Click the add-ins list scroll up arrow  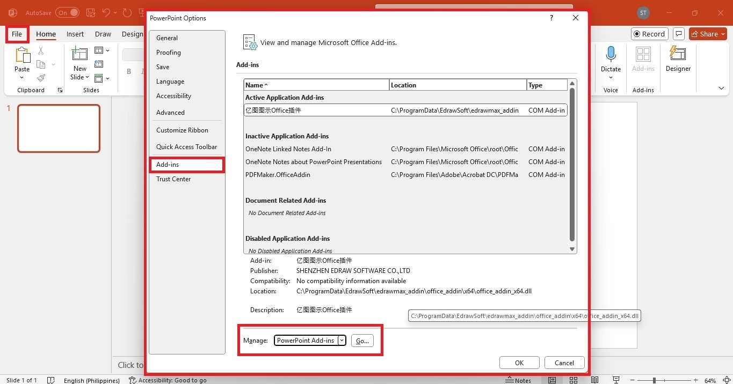pyautogui.click(x=572, y=84)
